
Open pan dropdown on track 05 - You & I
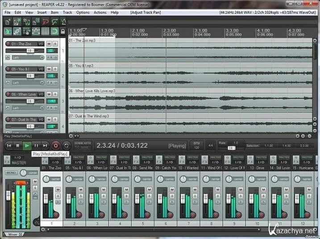coord(28,83)
